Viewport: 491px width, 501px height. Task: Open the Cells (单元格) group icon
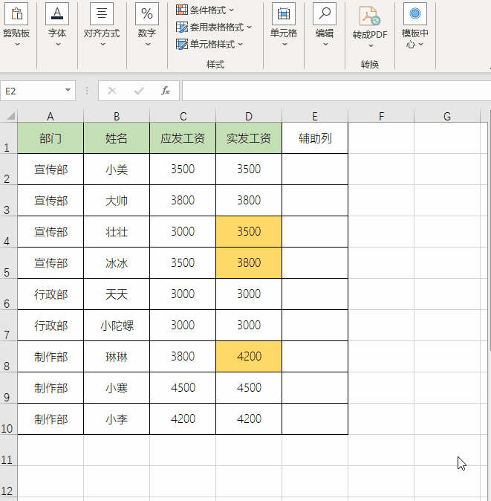[284, 13]
